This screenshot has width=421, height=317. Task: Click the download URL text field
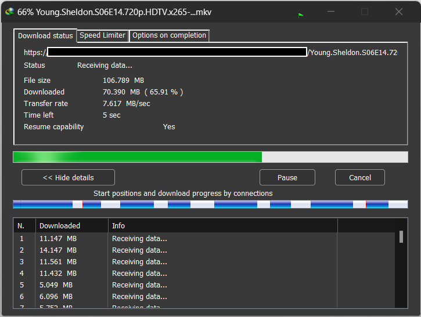coord(210,52)
